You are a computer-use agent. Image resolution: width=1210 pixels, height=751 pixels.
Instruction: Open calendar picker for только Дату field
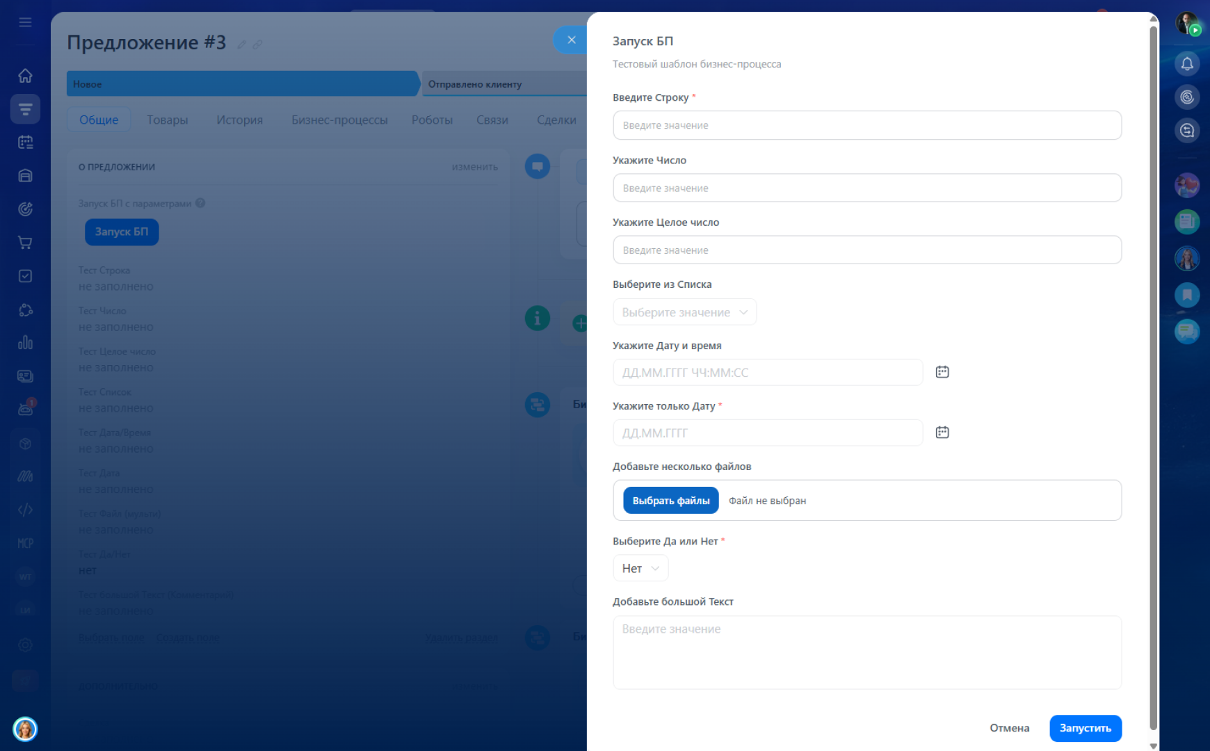(942, 433)
